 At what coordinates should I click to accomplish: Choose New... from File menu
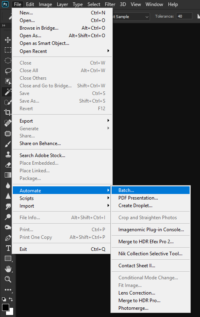pos(62,13)
